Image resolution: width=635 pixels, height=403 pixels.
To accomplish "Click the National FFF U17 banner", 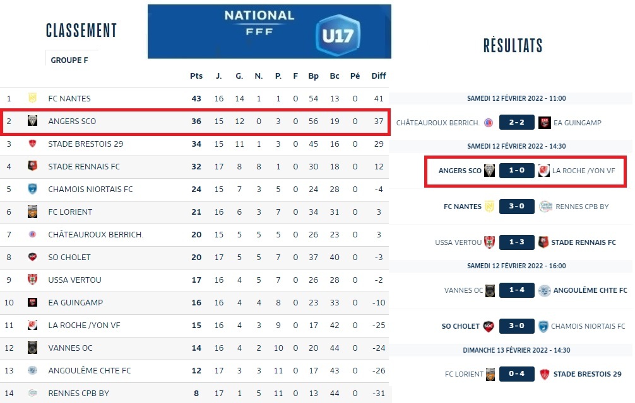I will click(x=270, y=31).
